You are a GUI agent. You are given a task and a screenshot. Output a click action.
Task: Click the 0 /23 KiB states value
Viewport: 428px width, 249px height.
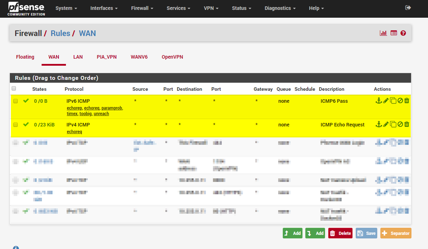(44, 125)
